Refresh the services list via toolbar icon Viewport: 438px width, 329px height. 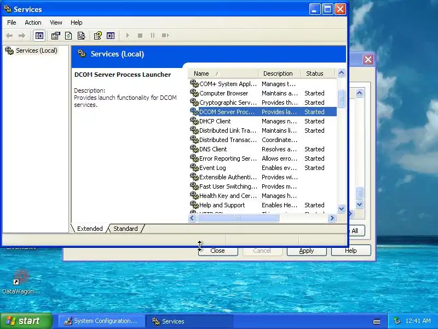[68, 36]
